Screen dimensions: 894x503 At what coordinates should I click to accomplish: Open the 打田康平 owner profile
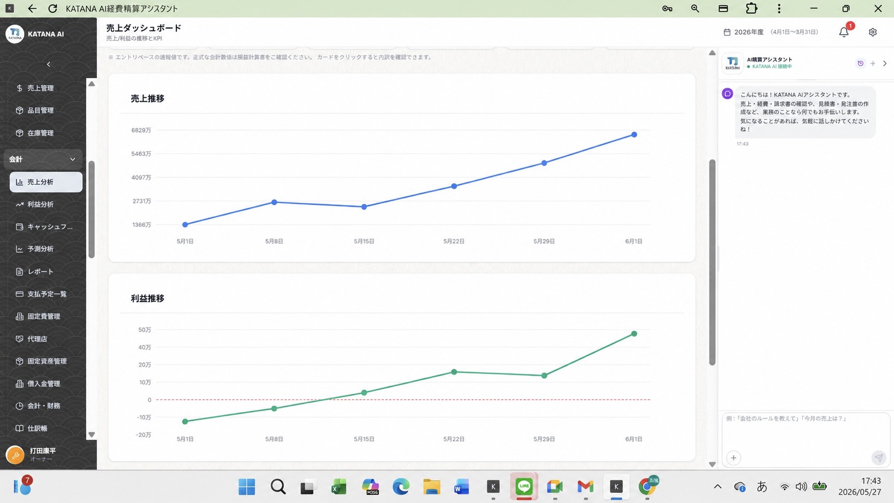[x=43, y=454]
